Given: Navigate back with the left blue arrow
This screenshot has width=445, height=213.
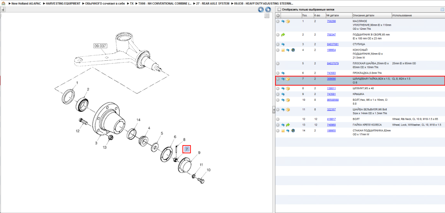Looking at the screenshot, I should 260,10.
